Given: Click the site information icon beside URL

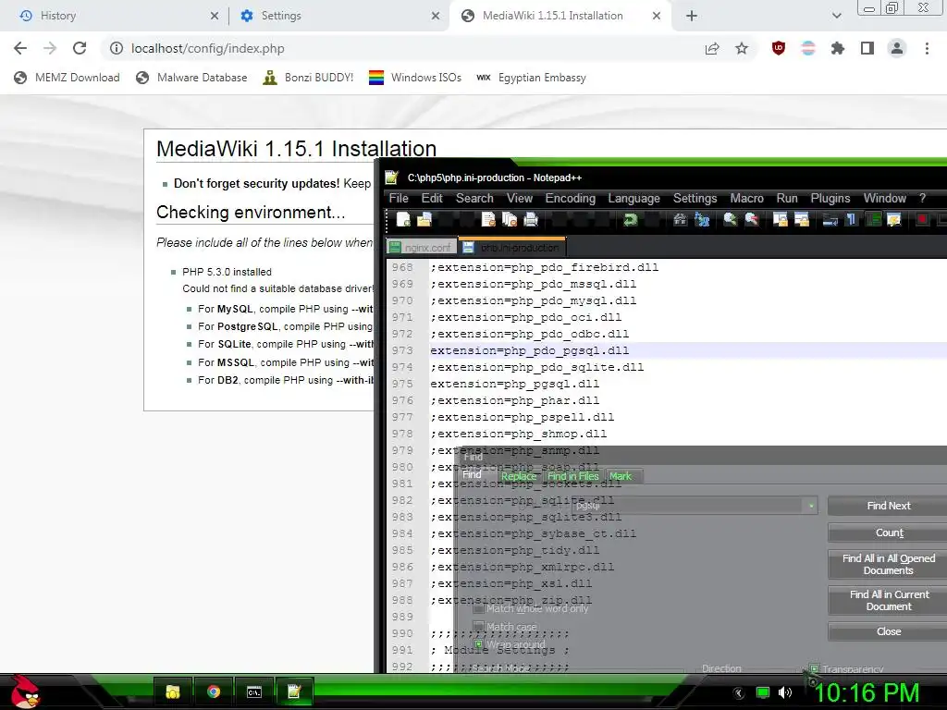Looking at the screenshot, I should click(x=116, y=48).
